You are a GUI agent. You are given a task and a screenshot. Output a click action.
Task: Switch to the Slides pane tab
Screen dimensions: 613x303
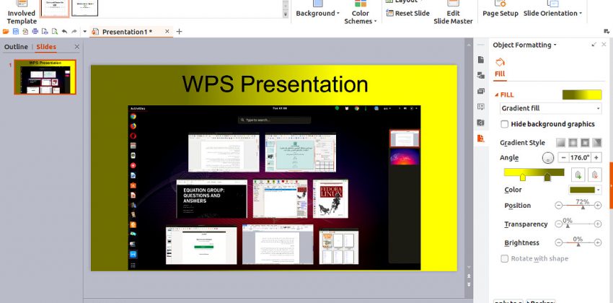(x=46, y=47)
